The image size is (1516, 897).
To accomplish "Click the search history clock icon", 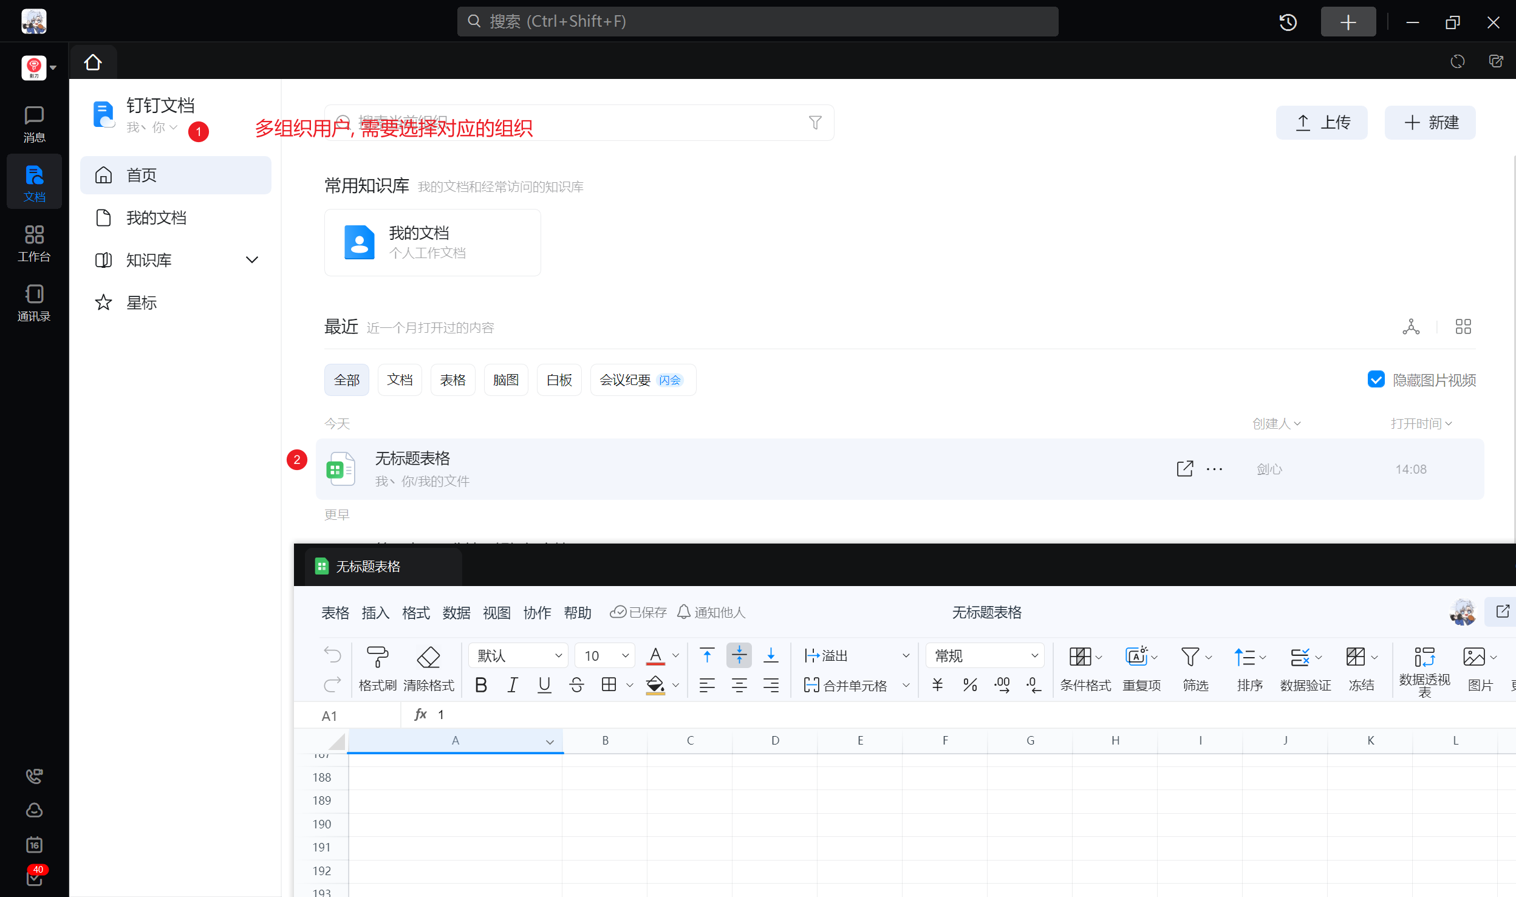I will [1288, 22].
